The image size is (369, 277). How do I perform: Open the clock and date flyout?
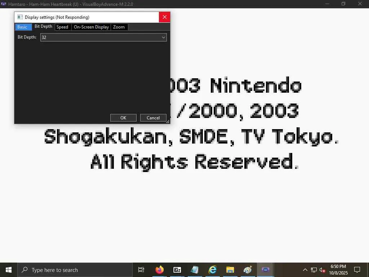coord(338,270)
